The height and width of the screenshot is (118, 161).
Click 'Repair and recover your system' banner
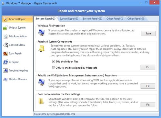click(x=81, y=11)
